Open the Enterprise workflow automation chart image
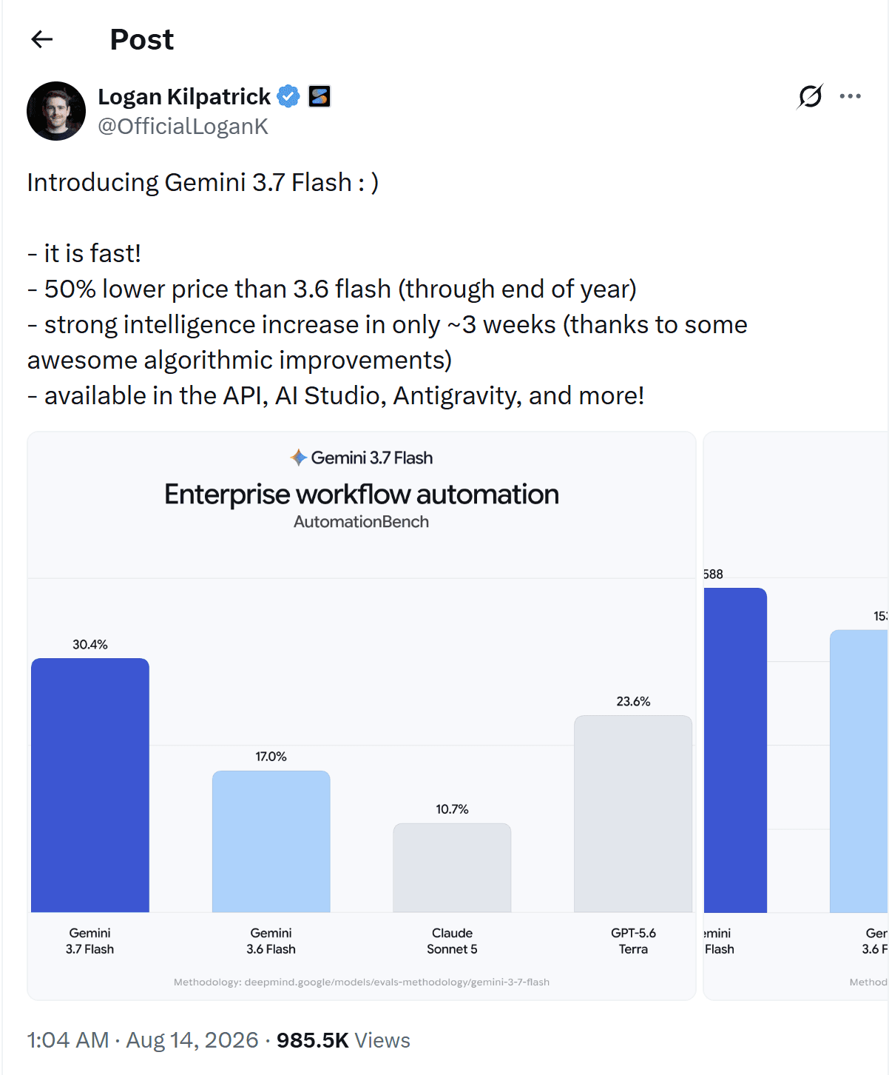This screenshot has width=889, height=1075. click(362, 716)
